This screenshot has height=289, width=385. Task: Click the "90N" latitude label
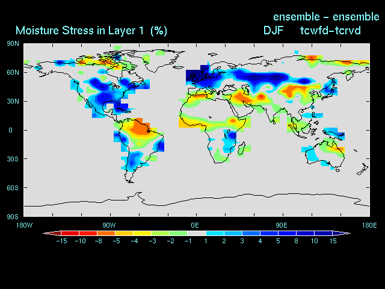tap(13, 44)
